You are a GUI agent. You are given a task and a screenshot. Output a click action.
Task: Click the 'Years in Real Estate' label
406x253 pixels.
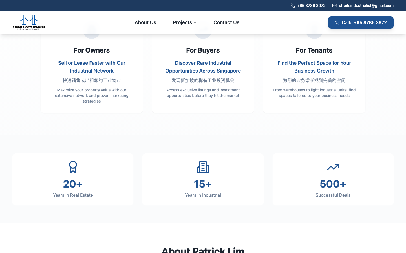pyautogui.click(x=73, y=195)
